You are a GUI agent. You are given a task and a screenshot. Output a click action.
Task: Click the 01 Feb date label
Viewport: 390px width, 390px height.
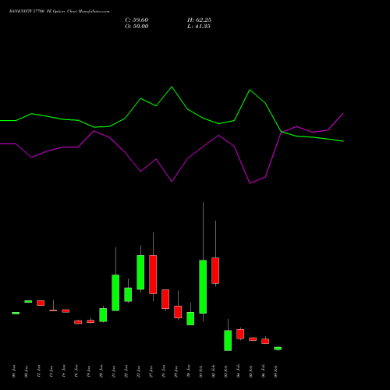(201, 371)
